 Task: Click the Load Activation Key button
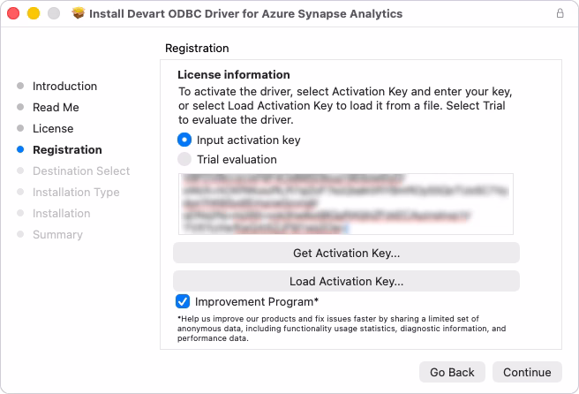tap(346, 281)
